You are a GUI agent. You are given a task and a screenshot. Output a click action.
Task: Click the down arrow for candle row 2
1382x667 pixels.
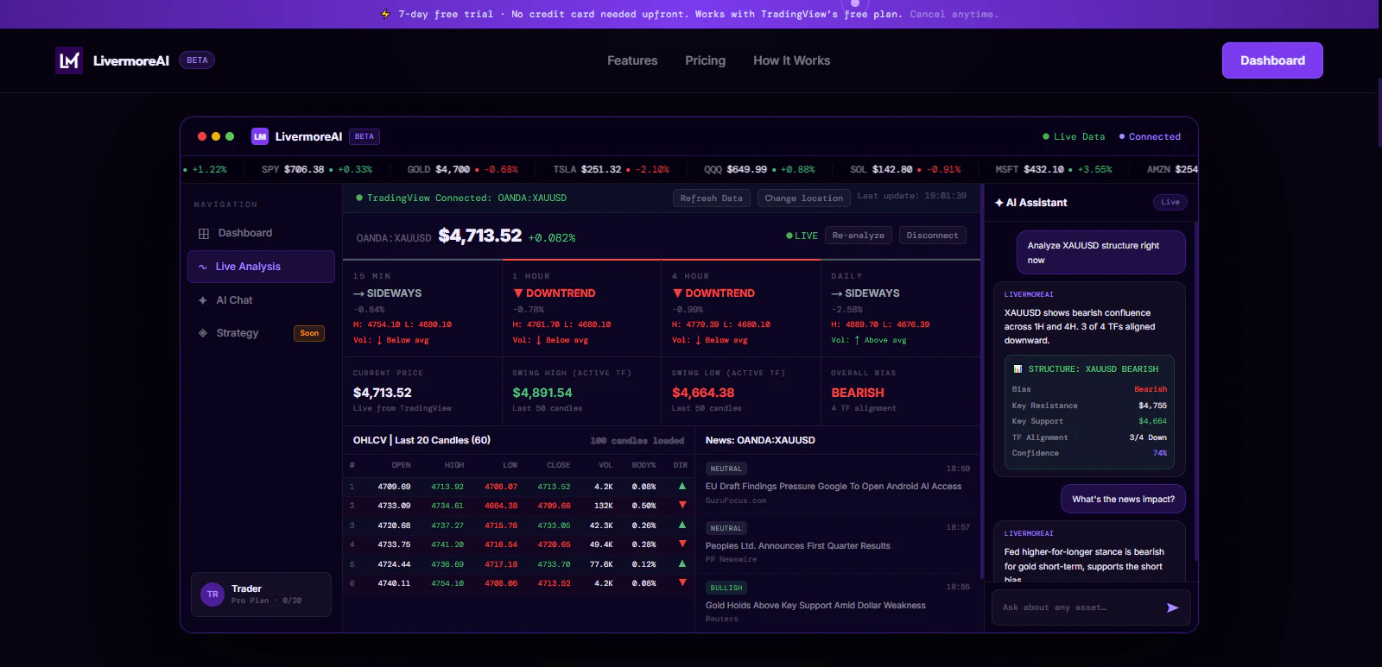coord(682,505)
